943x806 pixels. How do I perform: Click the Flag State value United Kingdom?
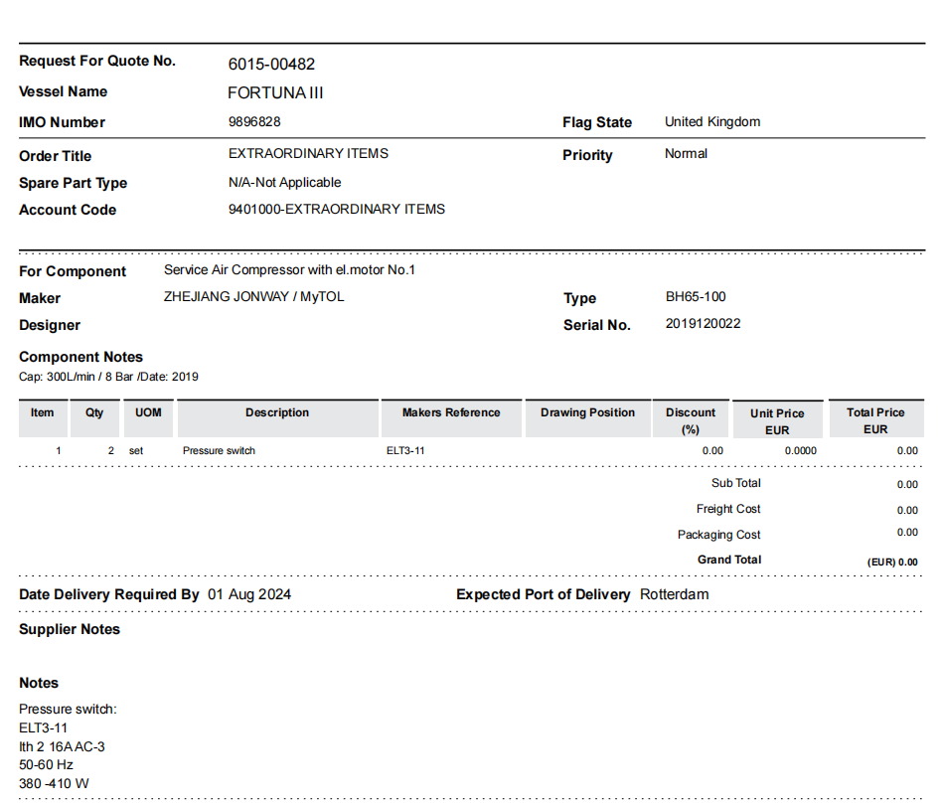tap(711, 122)
